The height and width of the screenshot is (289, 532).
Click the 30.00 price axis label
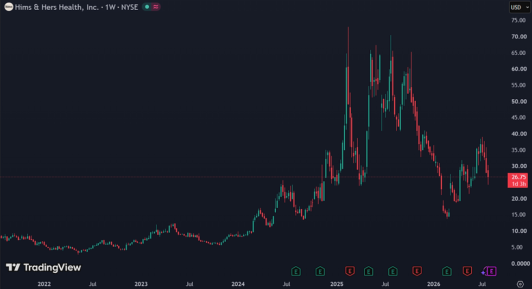point(519,166)
